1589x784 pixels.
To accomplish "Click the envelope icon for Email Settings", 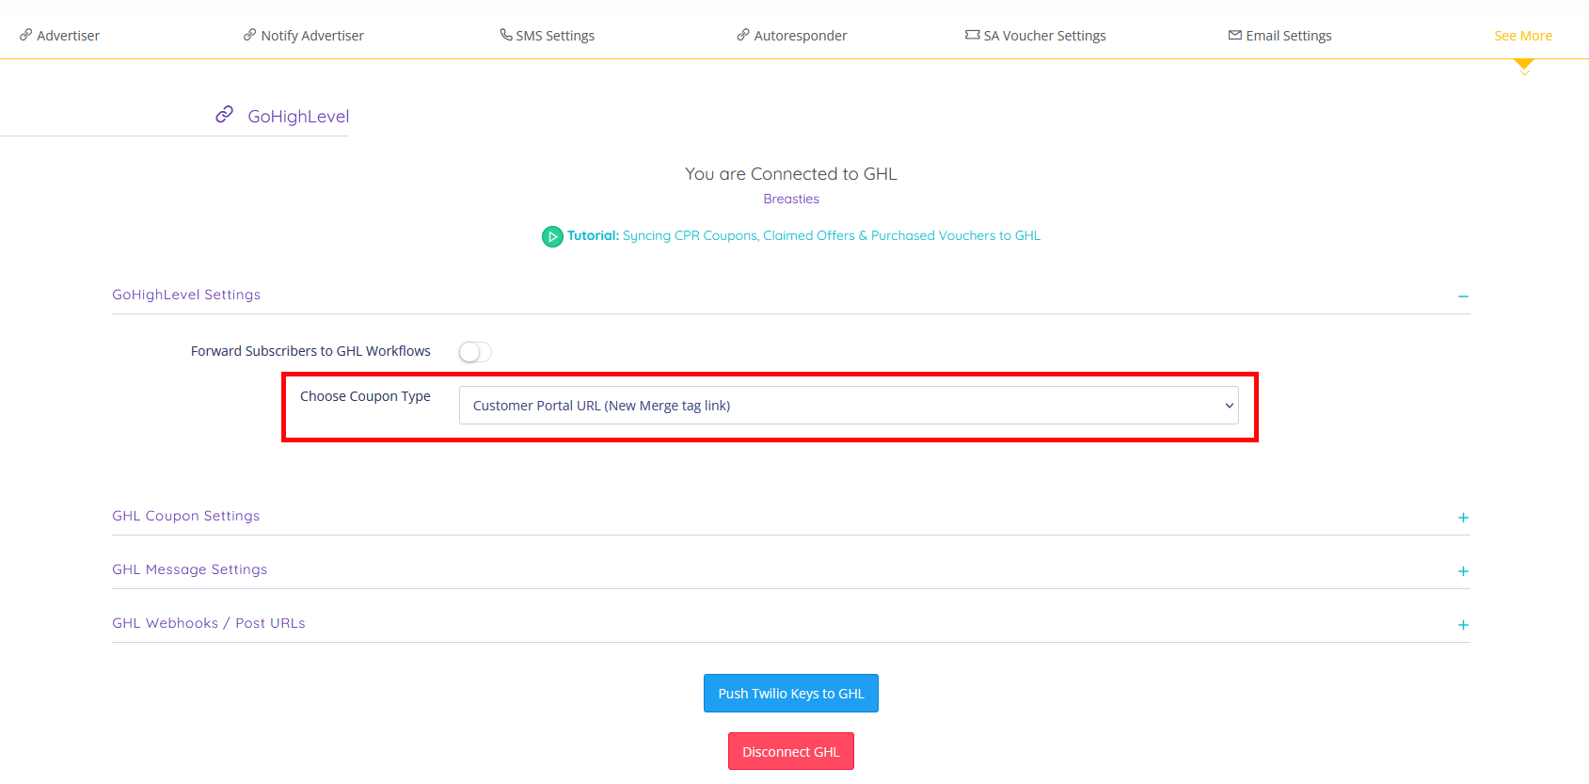I will point(1234,35).
